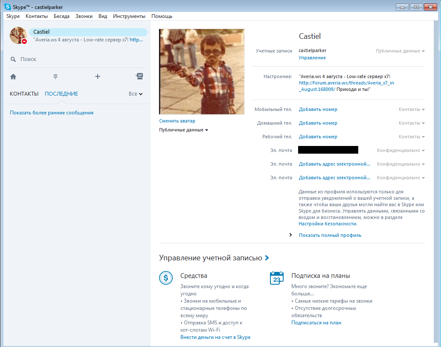Open Контакты visibility for Рабочий тел.

pos(412,137)
